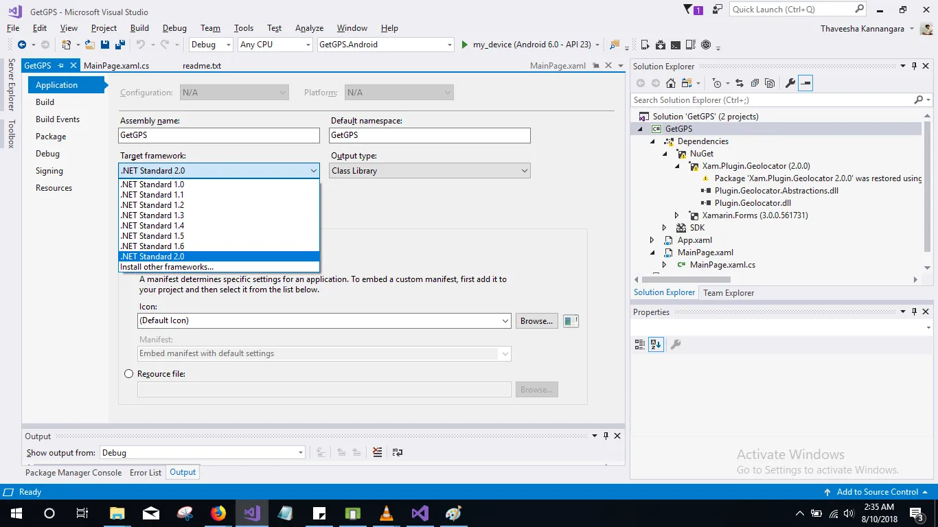
Task: Select the Resource file radio button
Action: [x=128, y=374]
